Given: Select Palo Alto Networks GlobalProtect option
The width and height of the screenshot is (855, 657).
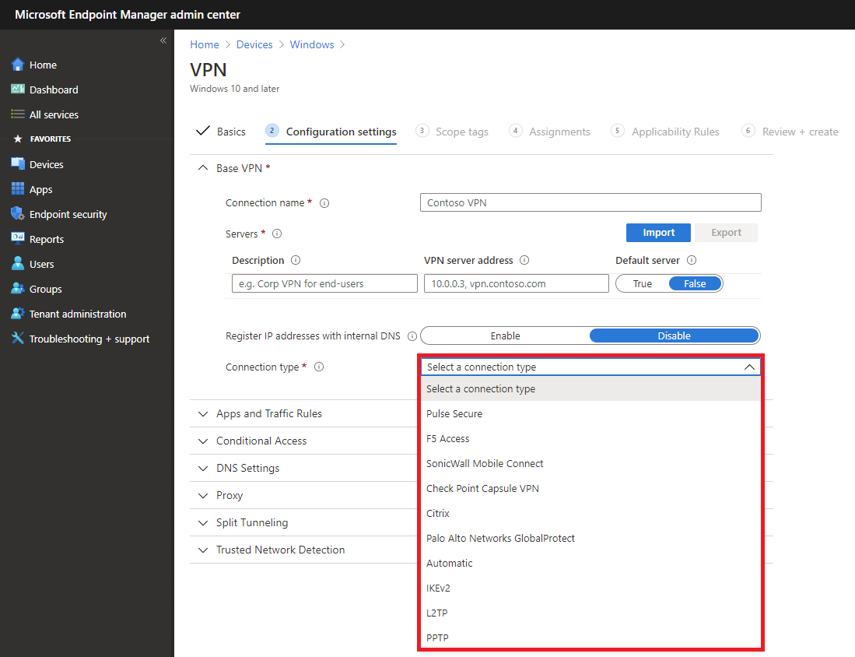Looking at the screenshot, I should coord(500,539).
